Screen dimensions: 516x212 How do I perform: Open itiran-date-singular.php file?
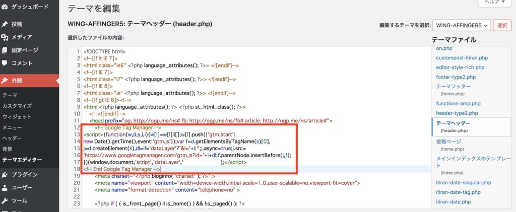(x=464, y=182)
